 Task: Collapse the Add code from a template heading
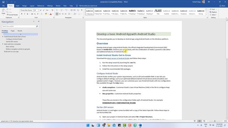[x=2, y=44]
